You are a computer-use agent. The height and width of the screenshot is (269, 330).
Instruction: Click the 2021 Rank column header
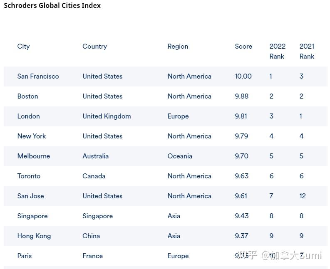307,51
